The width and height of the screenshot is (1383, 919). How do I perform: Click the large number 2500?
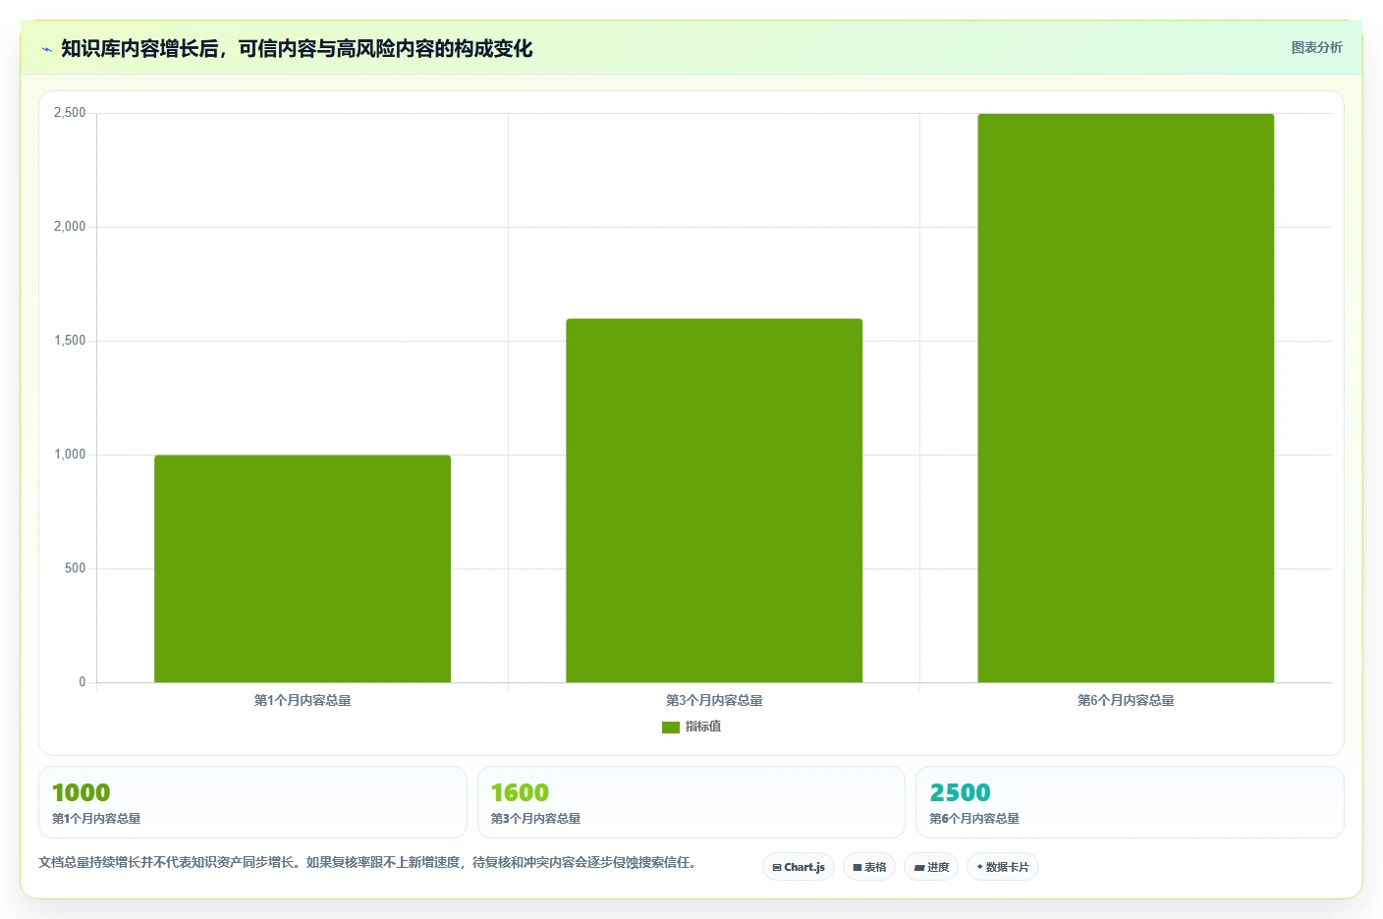click(x=960, y=792)
